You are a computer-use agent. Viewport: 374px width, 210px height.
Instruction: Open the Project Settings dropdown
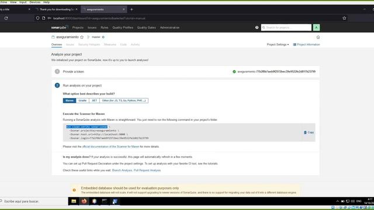[x=278, y=44]
